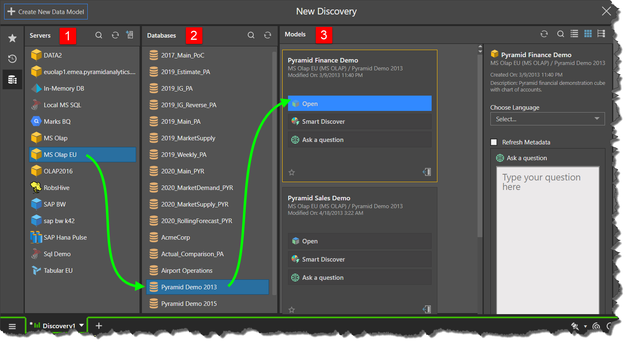This screenshot has width=629, height=346.
Task: Switch Models to list view
Action: [574, 34]
